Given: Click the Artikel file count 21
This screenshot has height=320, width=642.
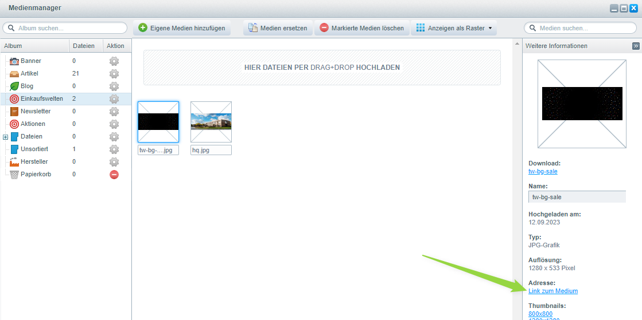Looking at the screenshot, I should pyautogui.click(x=76, y=74).
